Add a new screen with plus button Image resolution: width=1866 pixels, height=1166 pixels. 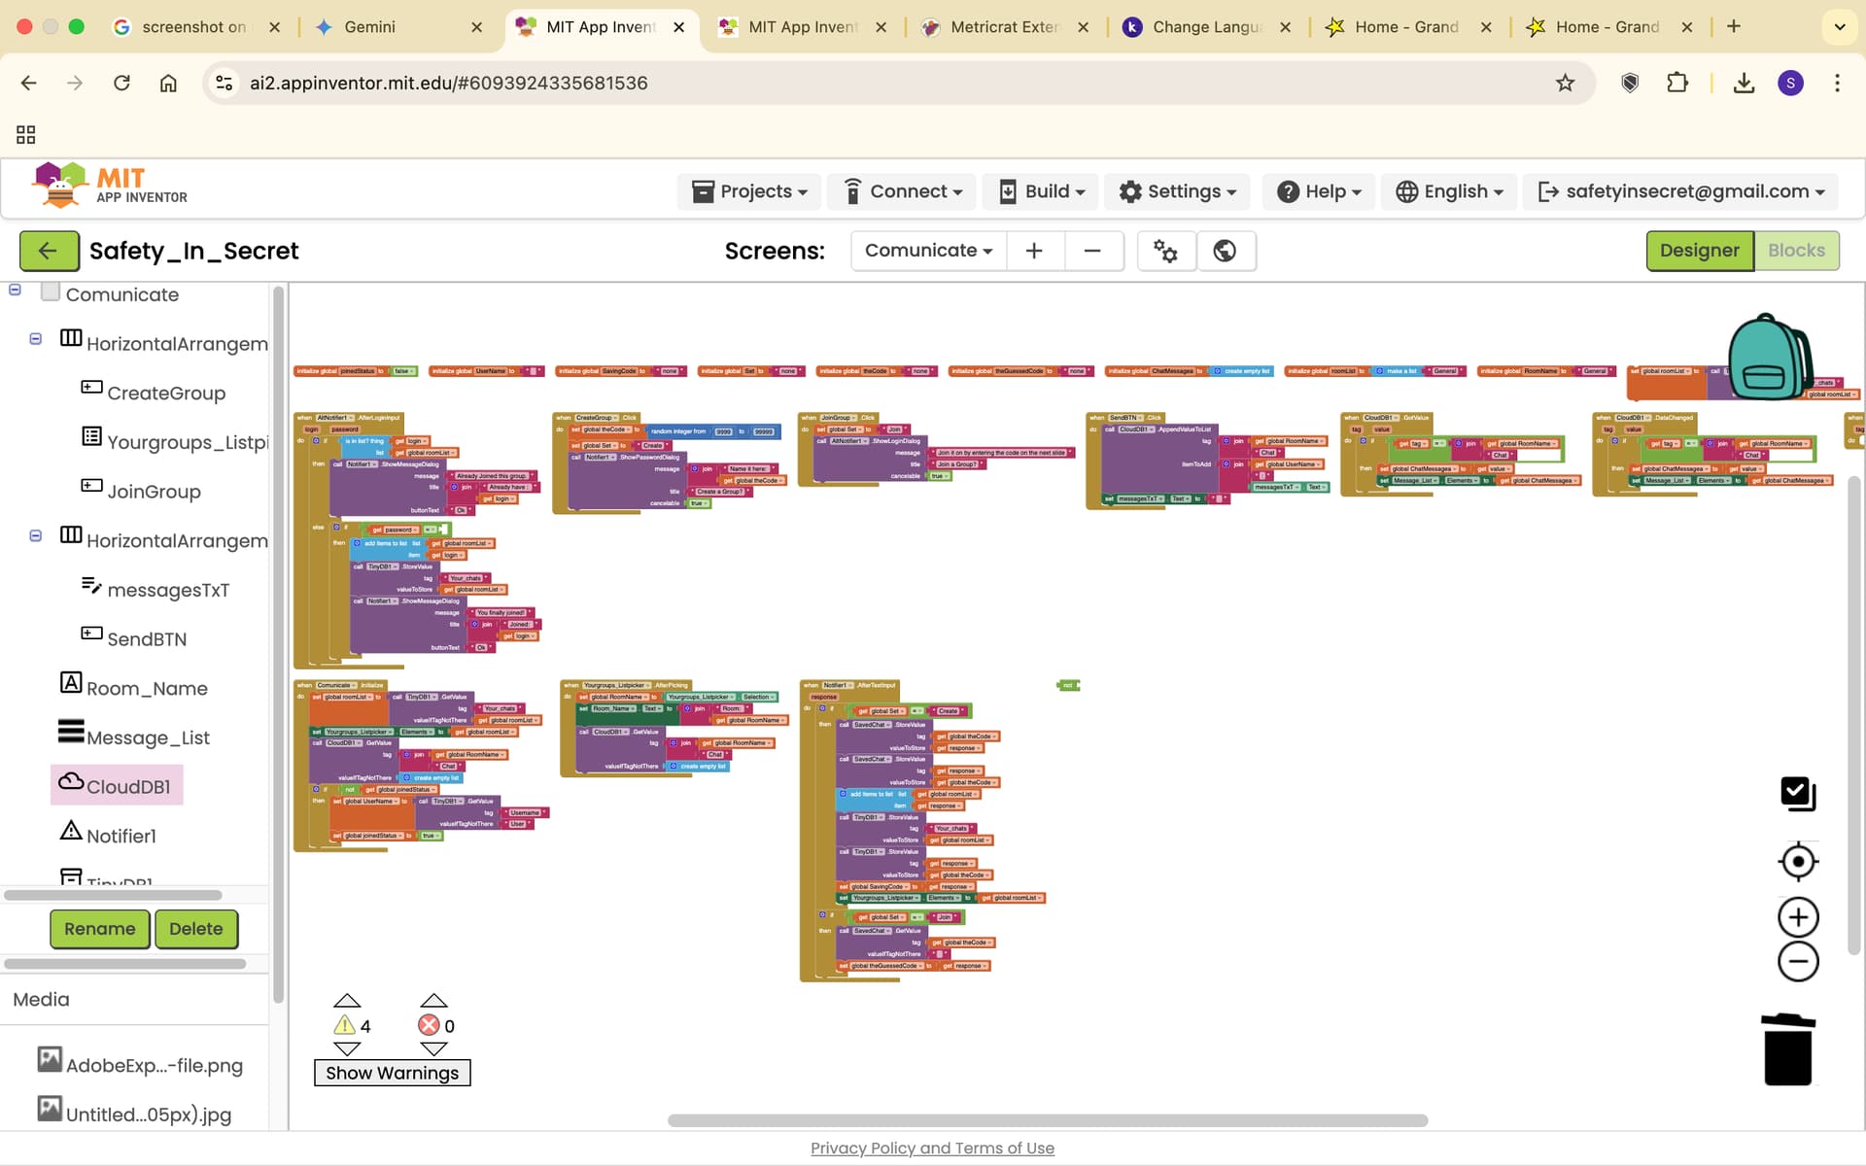pyautogui.click(x=1034, y=251)
